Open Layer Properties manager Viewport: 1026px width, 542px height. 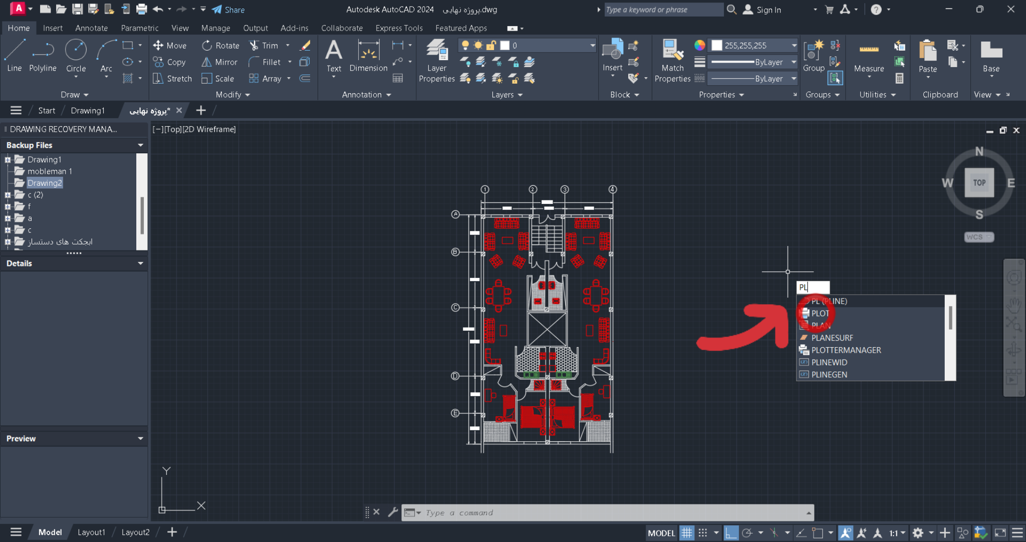pos(437,61)
